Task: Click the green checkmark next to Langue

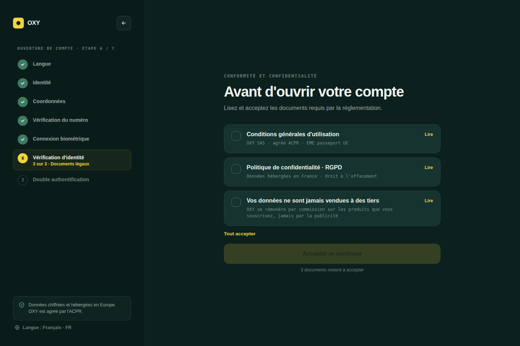Action: click(23, 65)
